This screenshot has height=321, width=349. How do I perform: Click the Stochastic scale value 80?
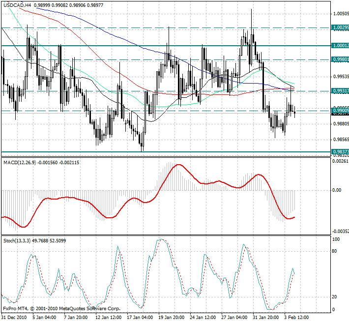tap(334, 251)
